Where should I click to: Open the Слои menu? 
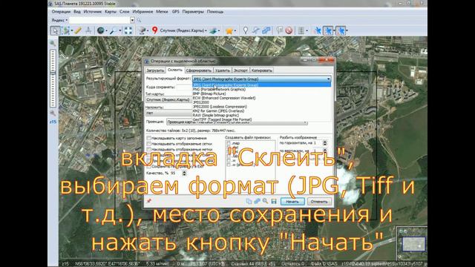(124, 12)
